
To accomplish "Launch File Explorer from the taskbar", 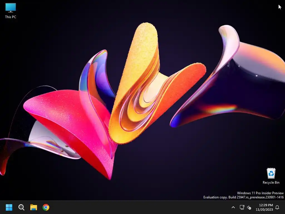I will click(34, 207).
